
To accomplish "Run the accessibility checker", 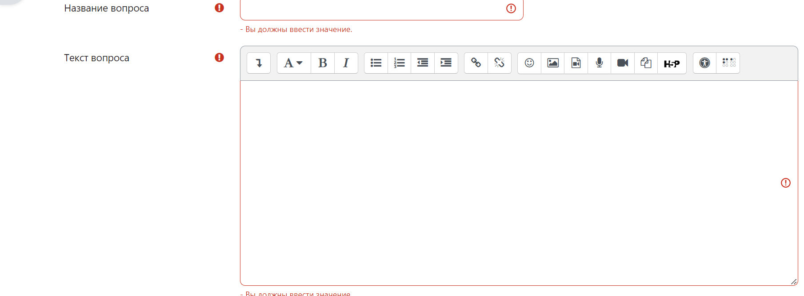I will (704, 63).
